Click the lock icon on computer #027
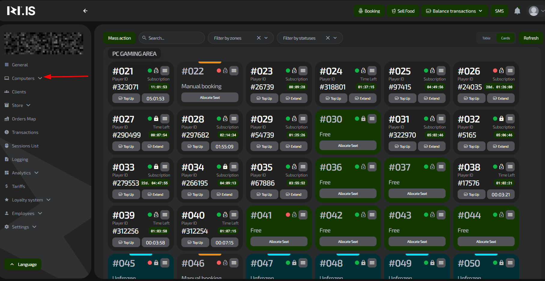The image size is (545, 281). pos(156,119)
